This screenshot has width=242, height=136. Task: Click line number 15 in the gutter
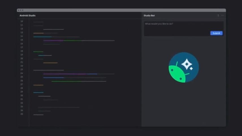point(22,40)
